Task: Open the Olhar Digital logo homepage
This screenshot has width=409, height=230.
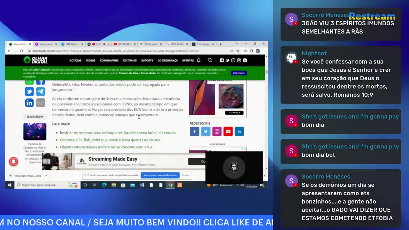Action: pos(35,60)
